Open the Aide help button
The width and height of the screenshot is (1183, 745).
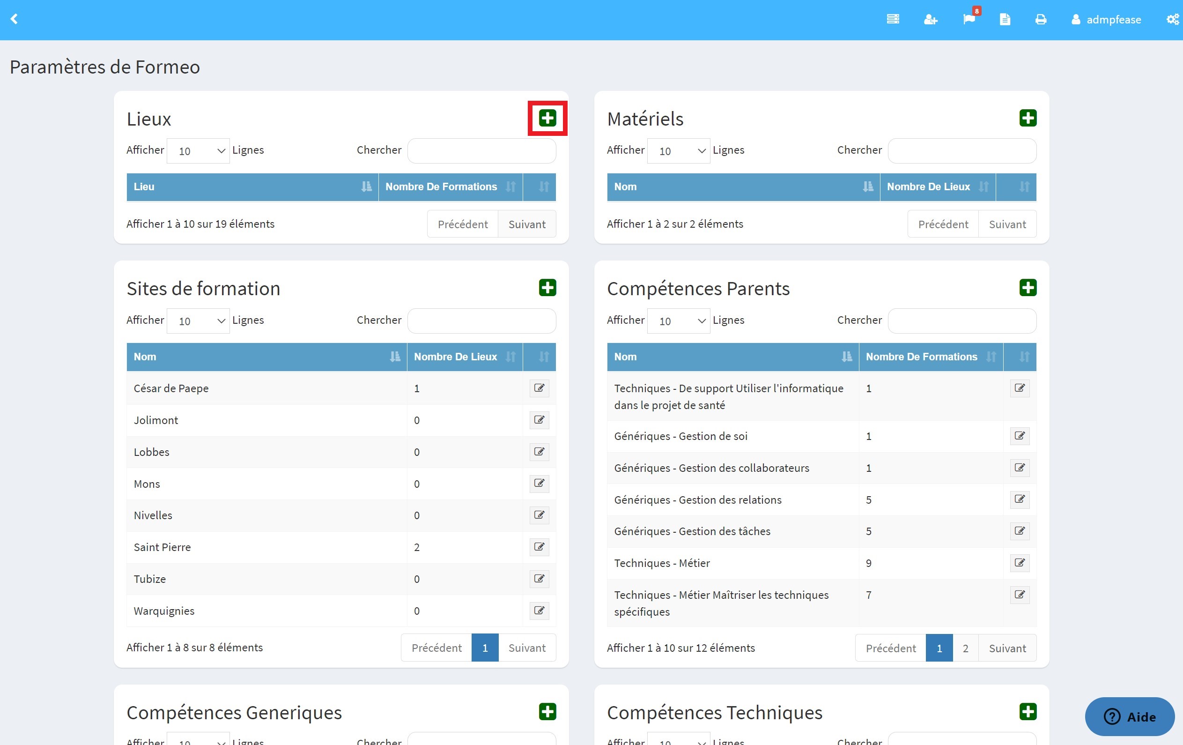[1130, 716]
